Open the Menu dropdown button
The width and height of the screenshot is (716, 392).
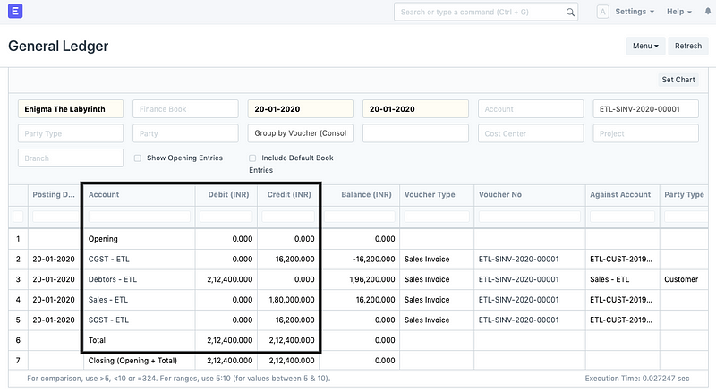pyautogui.click(x=646, y=46)
